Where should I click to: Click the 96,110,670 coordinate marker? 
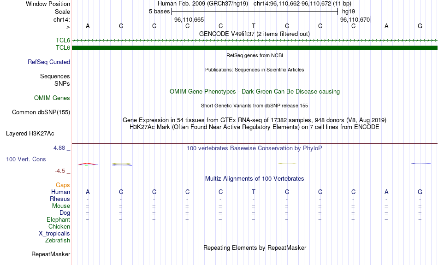[x=355, y=19]
